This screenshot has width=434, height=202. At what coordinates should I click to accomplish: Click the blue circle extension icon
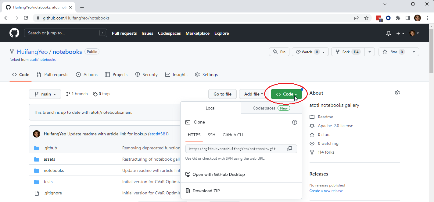388,18
